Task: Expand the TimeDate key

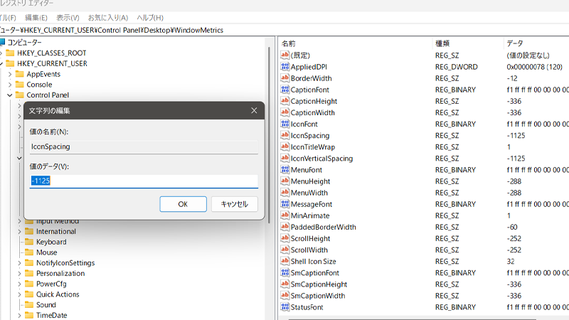Action: coord(19,315)
